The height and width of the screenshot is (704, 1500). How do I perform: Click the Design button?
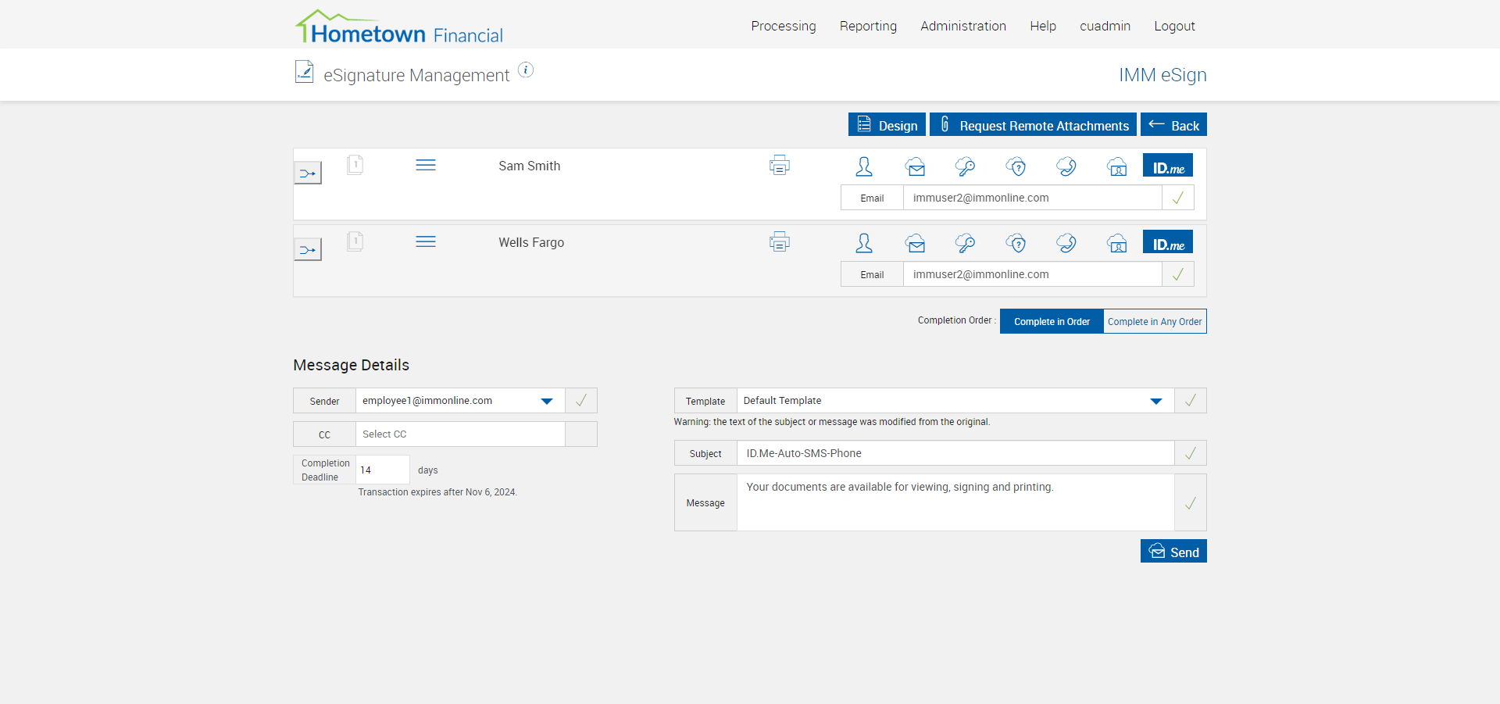coord(887,124)
